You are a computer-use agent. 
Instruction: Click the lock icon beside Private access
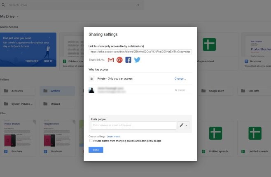click(x=91, y=79)
